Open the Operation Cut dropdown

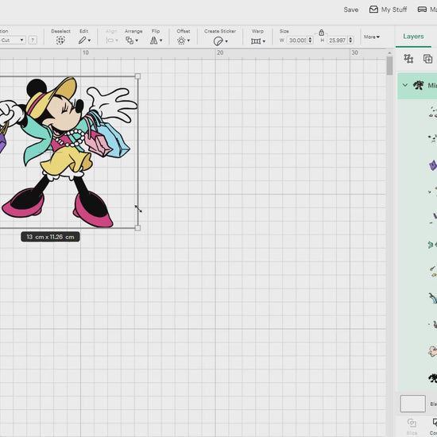click(x=12, y=41)
